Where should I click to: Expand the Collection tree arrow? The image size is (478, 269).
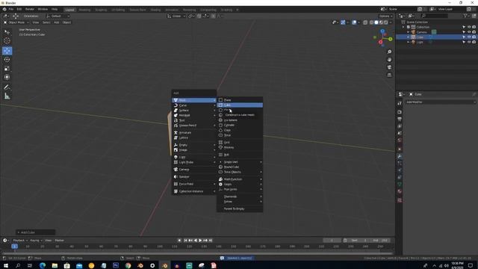point(403,27)
